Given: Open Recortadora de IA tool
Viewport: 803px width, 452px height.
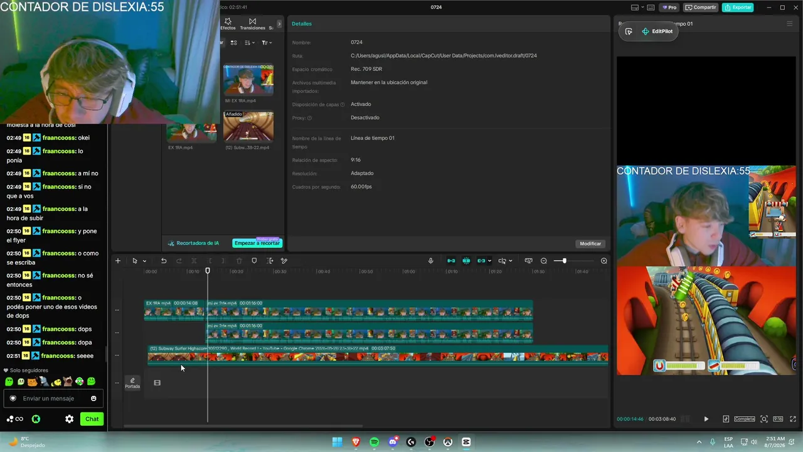Looking at the screenshot, I should [193, 243].
